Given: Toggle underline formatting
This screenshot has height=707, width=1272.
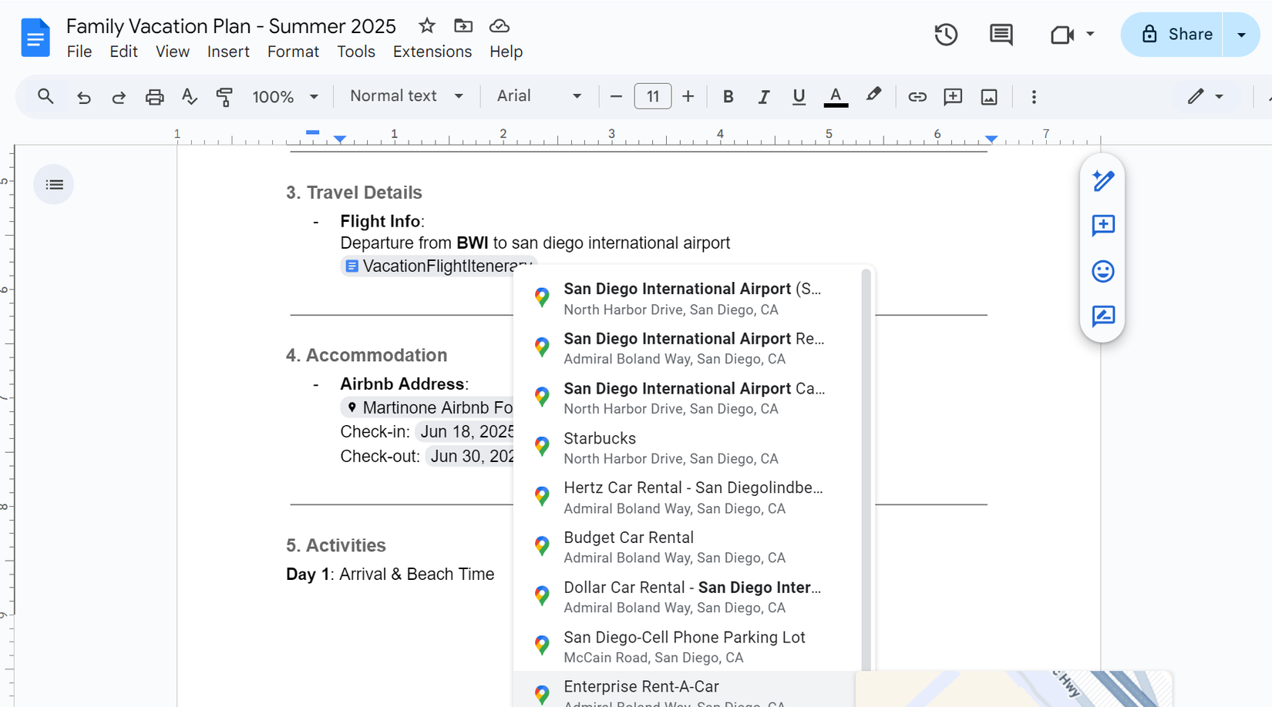Looking at the screenshot, I should click(799, 96).
